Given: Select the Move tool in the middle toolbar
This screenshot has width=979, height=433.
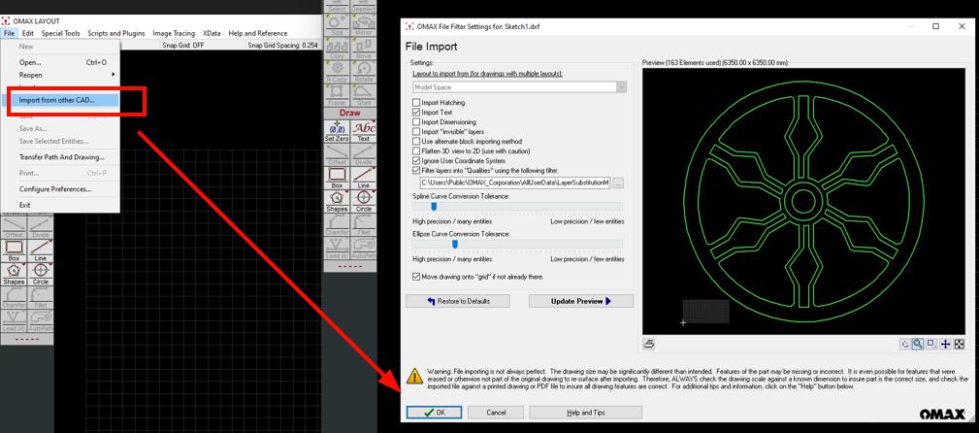Looking at the screenshot, I should coord(364,49).
